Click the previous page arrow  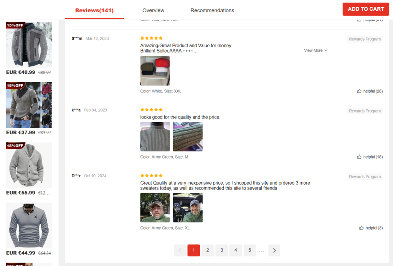(x=180, y=250)
